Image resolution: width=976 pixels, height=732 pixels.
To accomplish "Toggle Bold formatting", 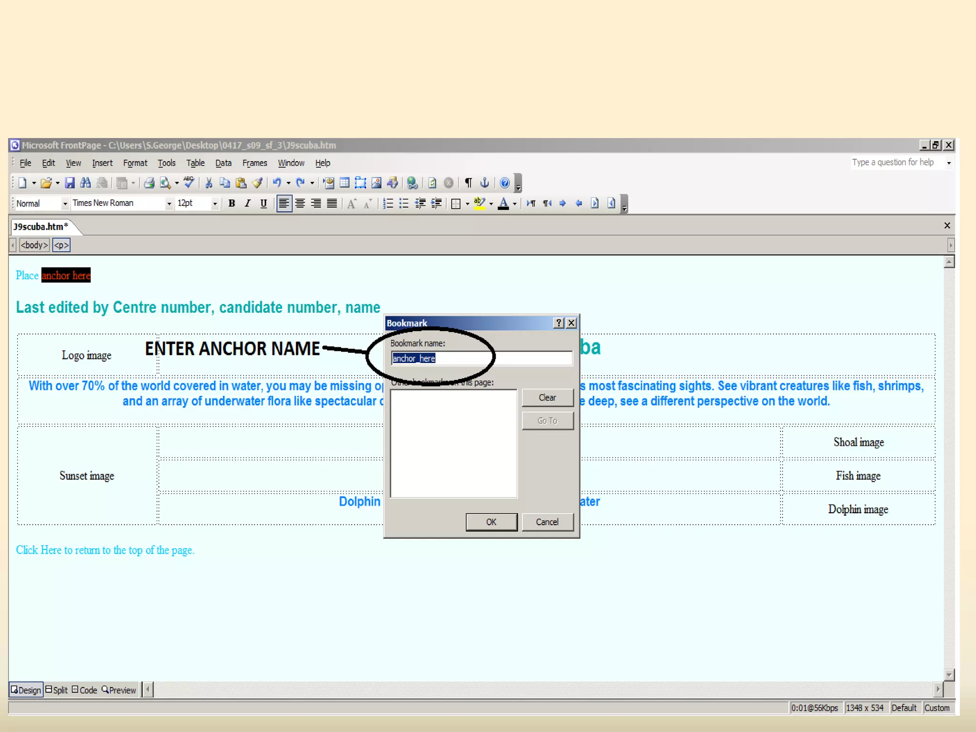I will [x=232, y=204].
